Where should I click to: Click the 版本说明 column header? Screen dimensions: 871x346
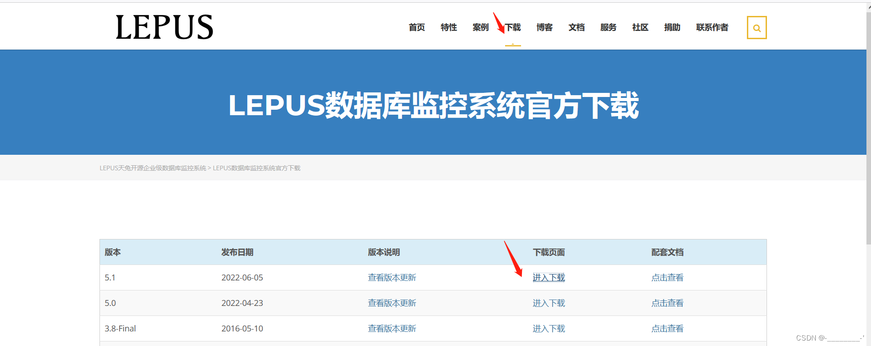(384, 252)
